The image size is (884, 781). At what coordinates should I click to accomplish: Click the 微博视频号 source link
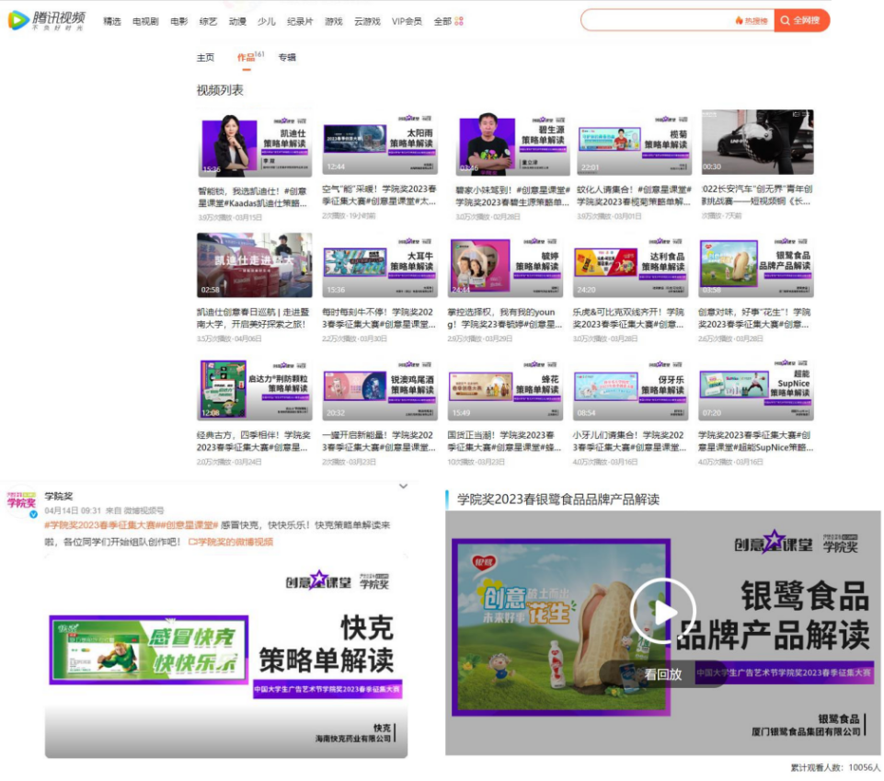(x=144, y=511)
